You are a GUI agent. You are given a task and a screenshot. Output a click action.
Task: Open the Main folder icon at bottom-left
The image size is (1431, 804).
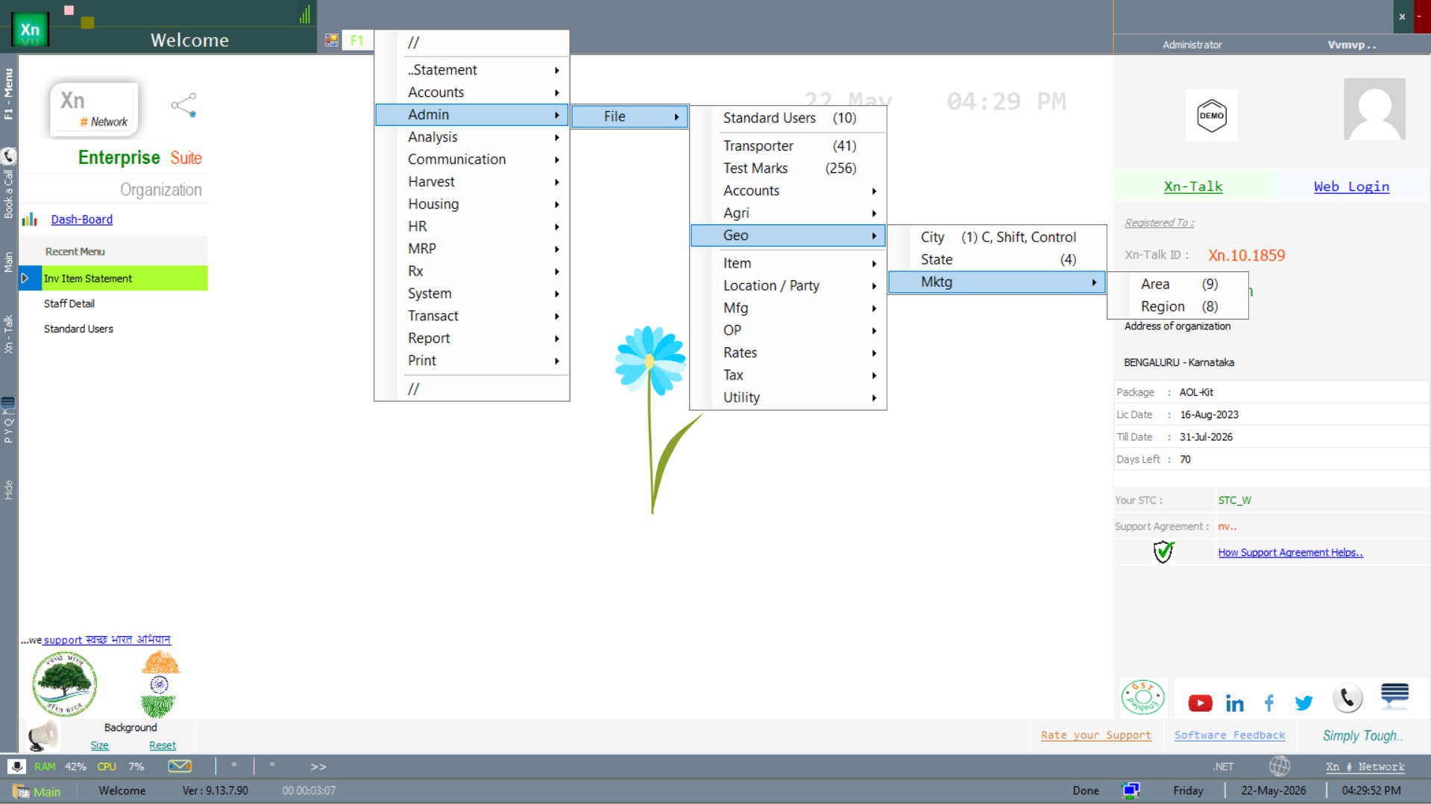point(21,791)
